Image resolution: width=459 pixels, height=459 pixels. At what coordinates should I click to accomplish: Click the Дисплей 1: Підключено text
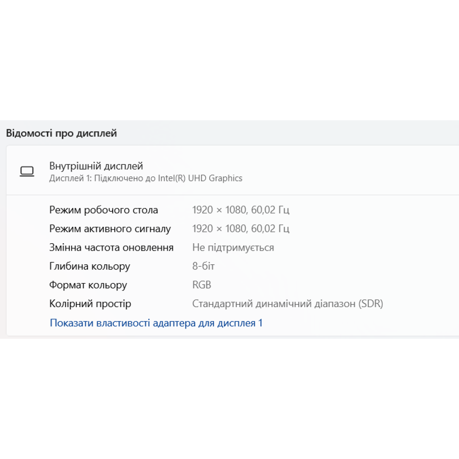click(x=97, y=178)
